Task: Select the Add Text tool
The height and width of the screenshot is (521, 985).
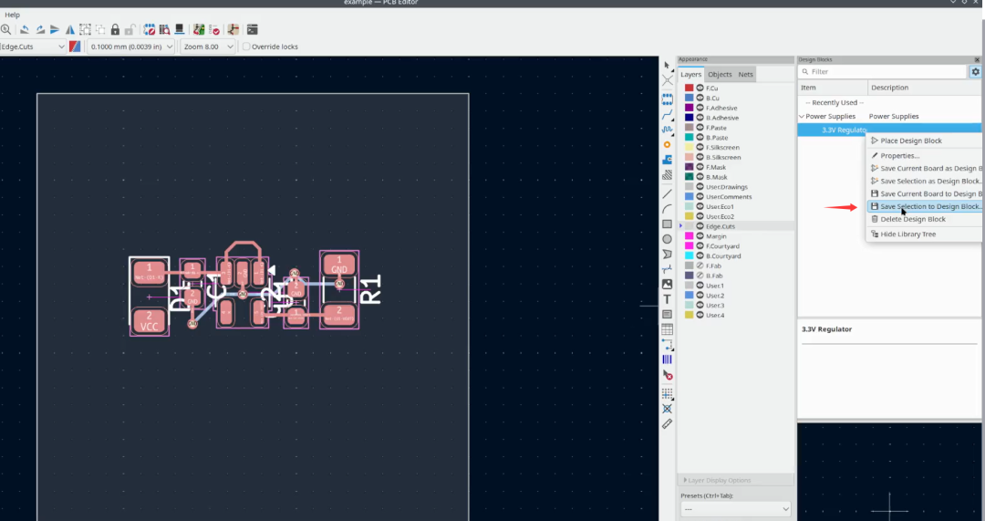Action: click(x=667, y=299)
